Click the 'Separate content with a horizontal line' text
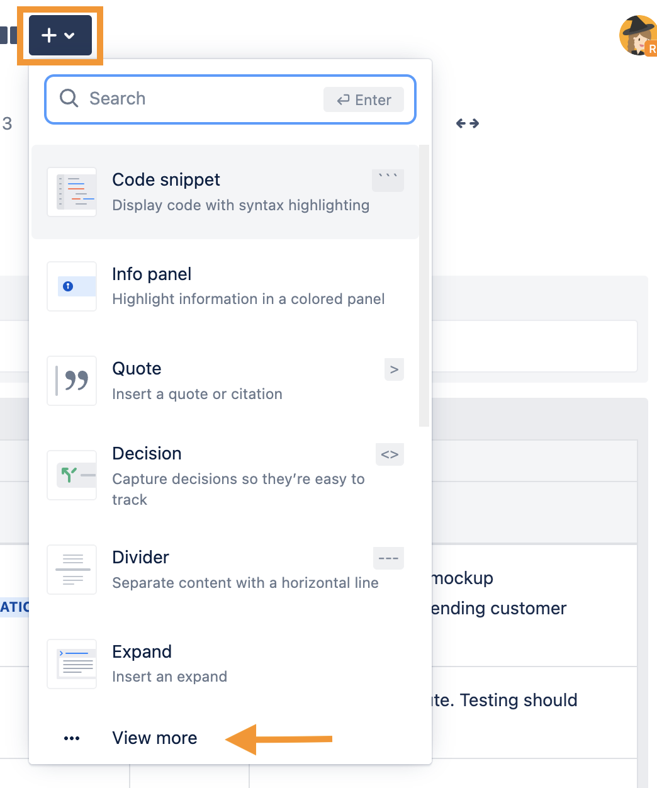Screen dimensions: 657x788 [x=245, y=583]
